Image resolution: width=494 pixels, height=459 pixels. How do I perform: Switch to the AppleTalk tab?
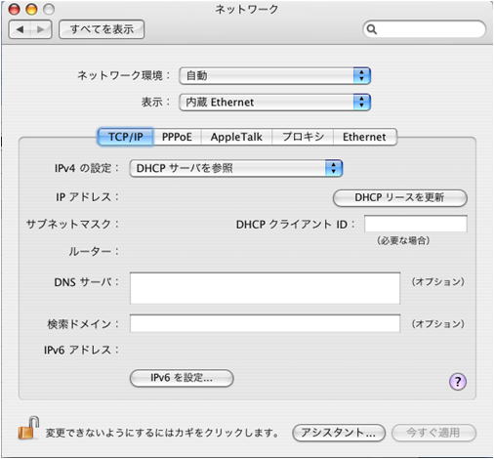click(236, 137)
